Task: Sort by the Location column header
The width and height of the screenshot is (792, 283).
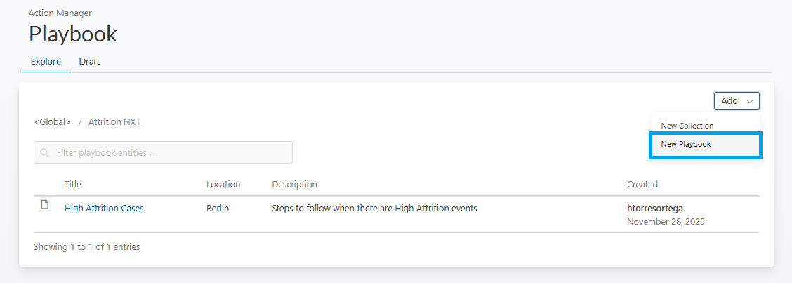Action: [223, 184]
